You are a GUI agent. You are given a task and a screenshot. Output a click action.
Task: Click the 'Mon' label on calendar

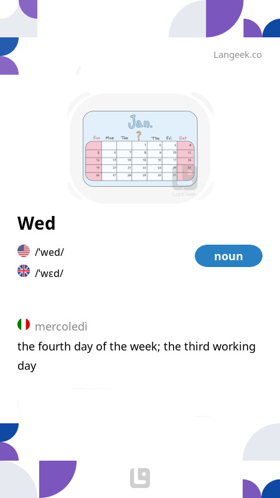coord(110,138)
